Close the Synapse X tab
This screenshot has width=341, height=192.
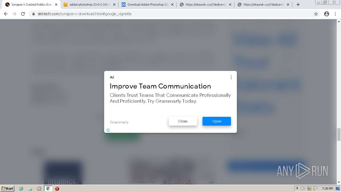56,5
